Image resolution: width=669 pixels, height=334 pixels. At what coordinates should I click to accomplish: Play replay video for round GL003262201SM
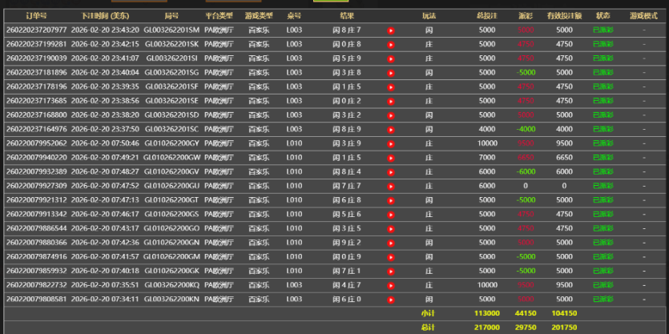coord(391,30)
